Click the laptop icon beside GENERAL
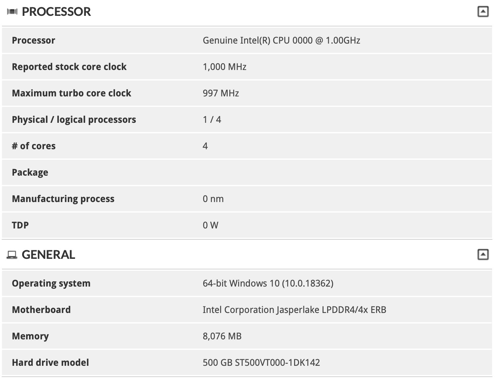This screenshot has height=379, width=499. [x=12, y=255]
